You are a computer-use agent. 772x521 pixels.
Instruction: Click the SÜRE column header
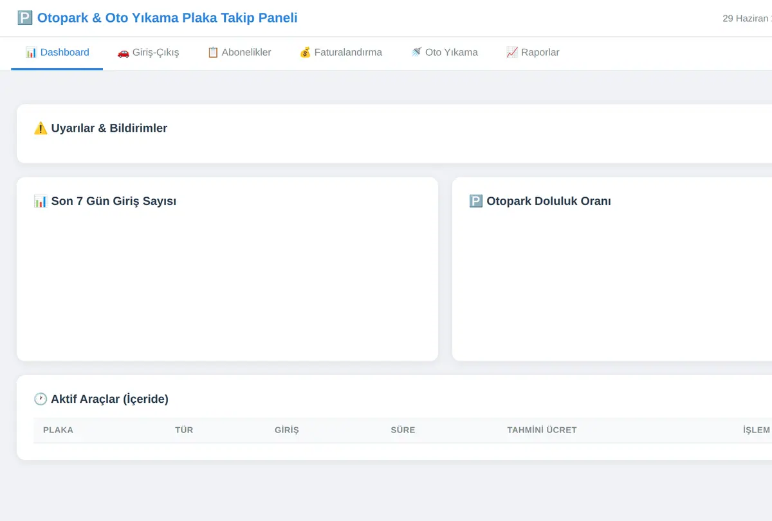coord(403,430)
